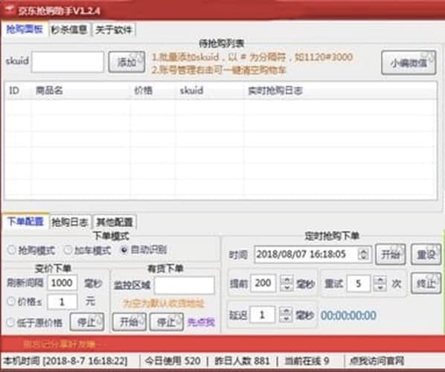Select the 低于原价格 radio option
The width and height of the screenshot is (445, 372).
[34, 322]
